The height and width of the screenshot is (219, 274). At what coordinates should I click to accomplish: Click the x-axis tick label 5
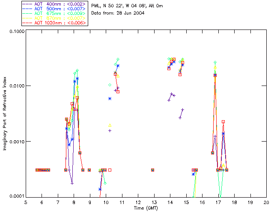pyautogui.click(x=26, y=202)
